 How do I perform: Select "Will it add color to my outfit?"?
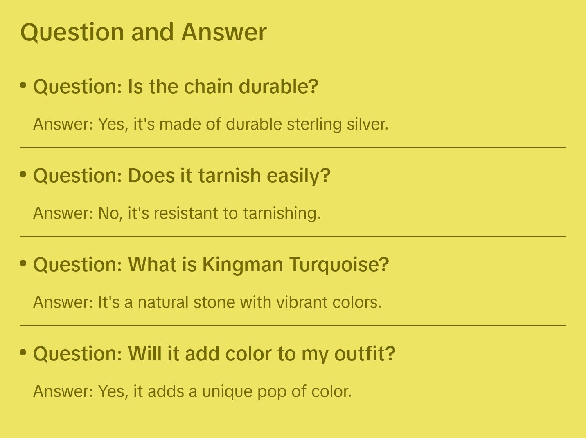pyautogui.click(x=214, y=354)
